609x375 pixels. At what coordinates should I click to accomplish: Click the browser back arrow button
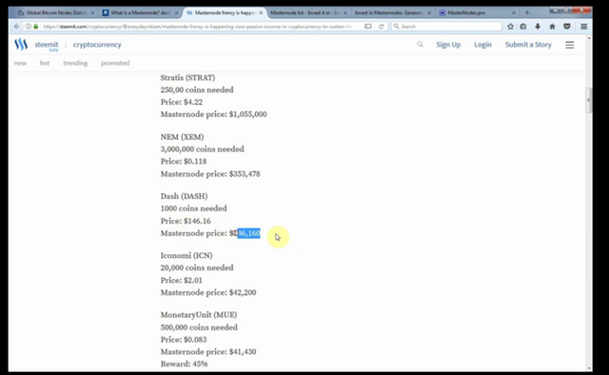(x=16, y=27)
